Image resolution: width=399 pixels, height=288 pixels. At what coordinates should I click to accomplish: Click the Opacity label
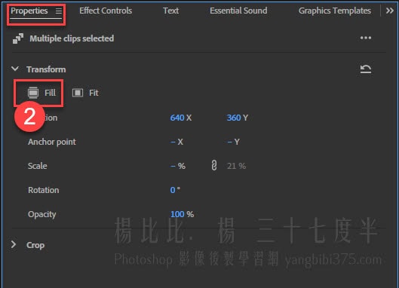pos(42,214)
